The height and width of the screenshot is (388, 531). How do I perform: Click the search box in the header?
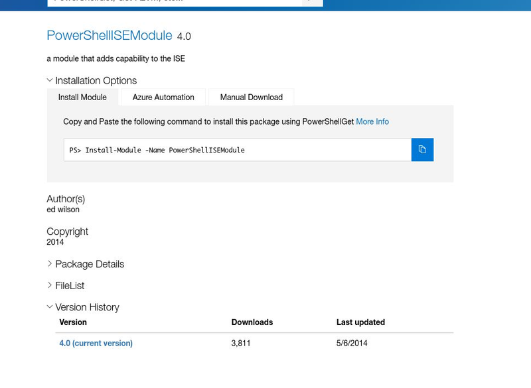(175, 3)
